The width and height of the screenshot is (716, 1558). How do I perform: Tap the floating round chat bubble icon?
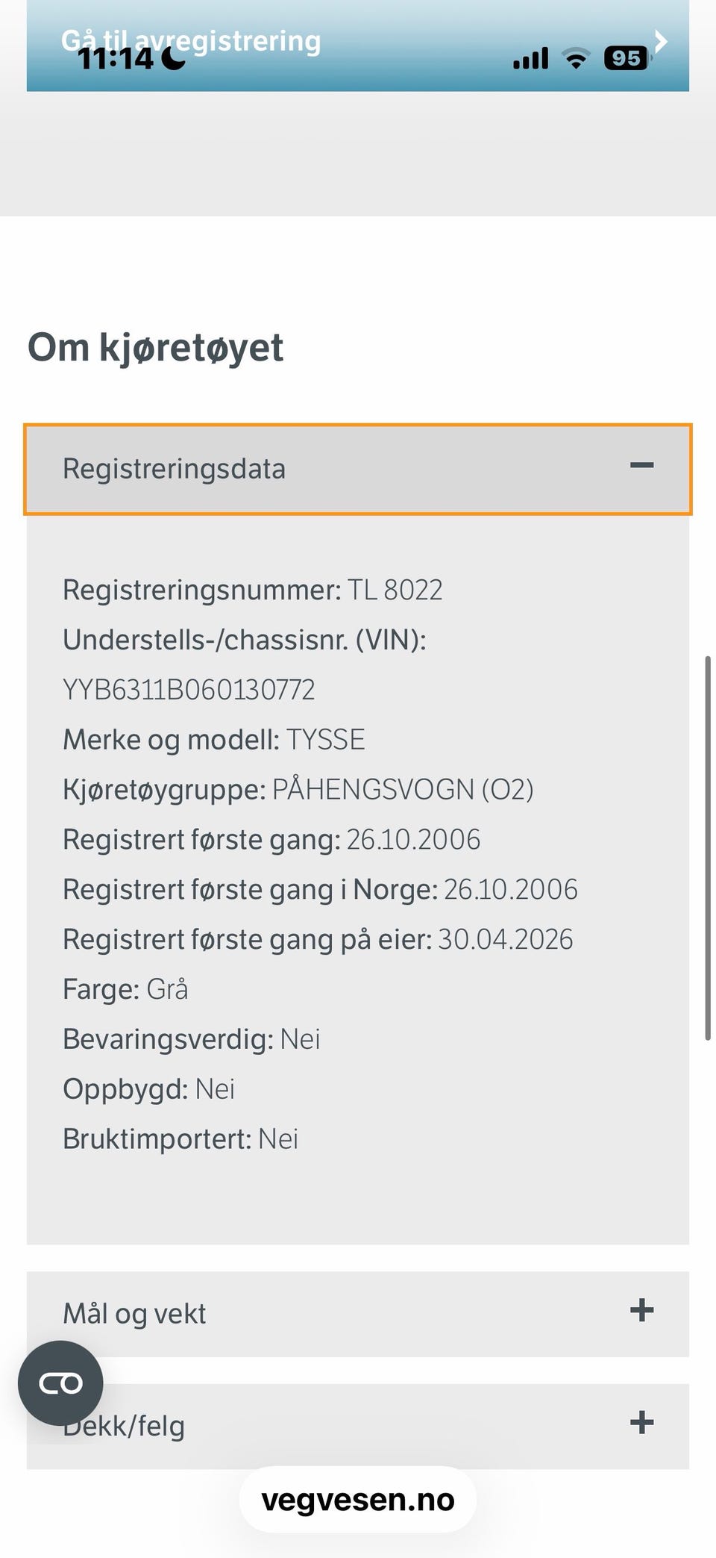coord(60,1383)
